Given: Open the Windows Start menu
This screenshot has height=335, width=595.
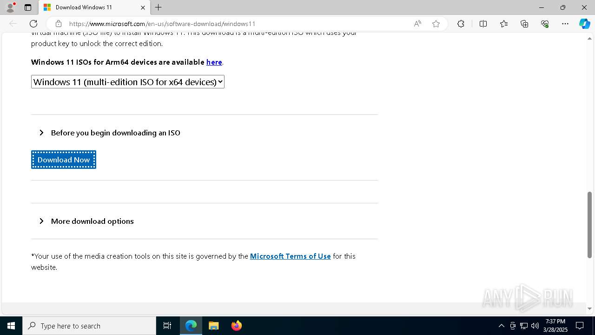Looking at the screenshot, I should point(11,326).
